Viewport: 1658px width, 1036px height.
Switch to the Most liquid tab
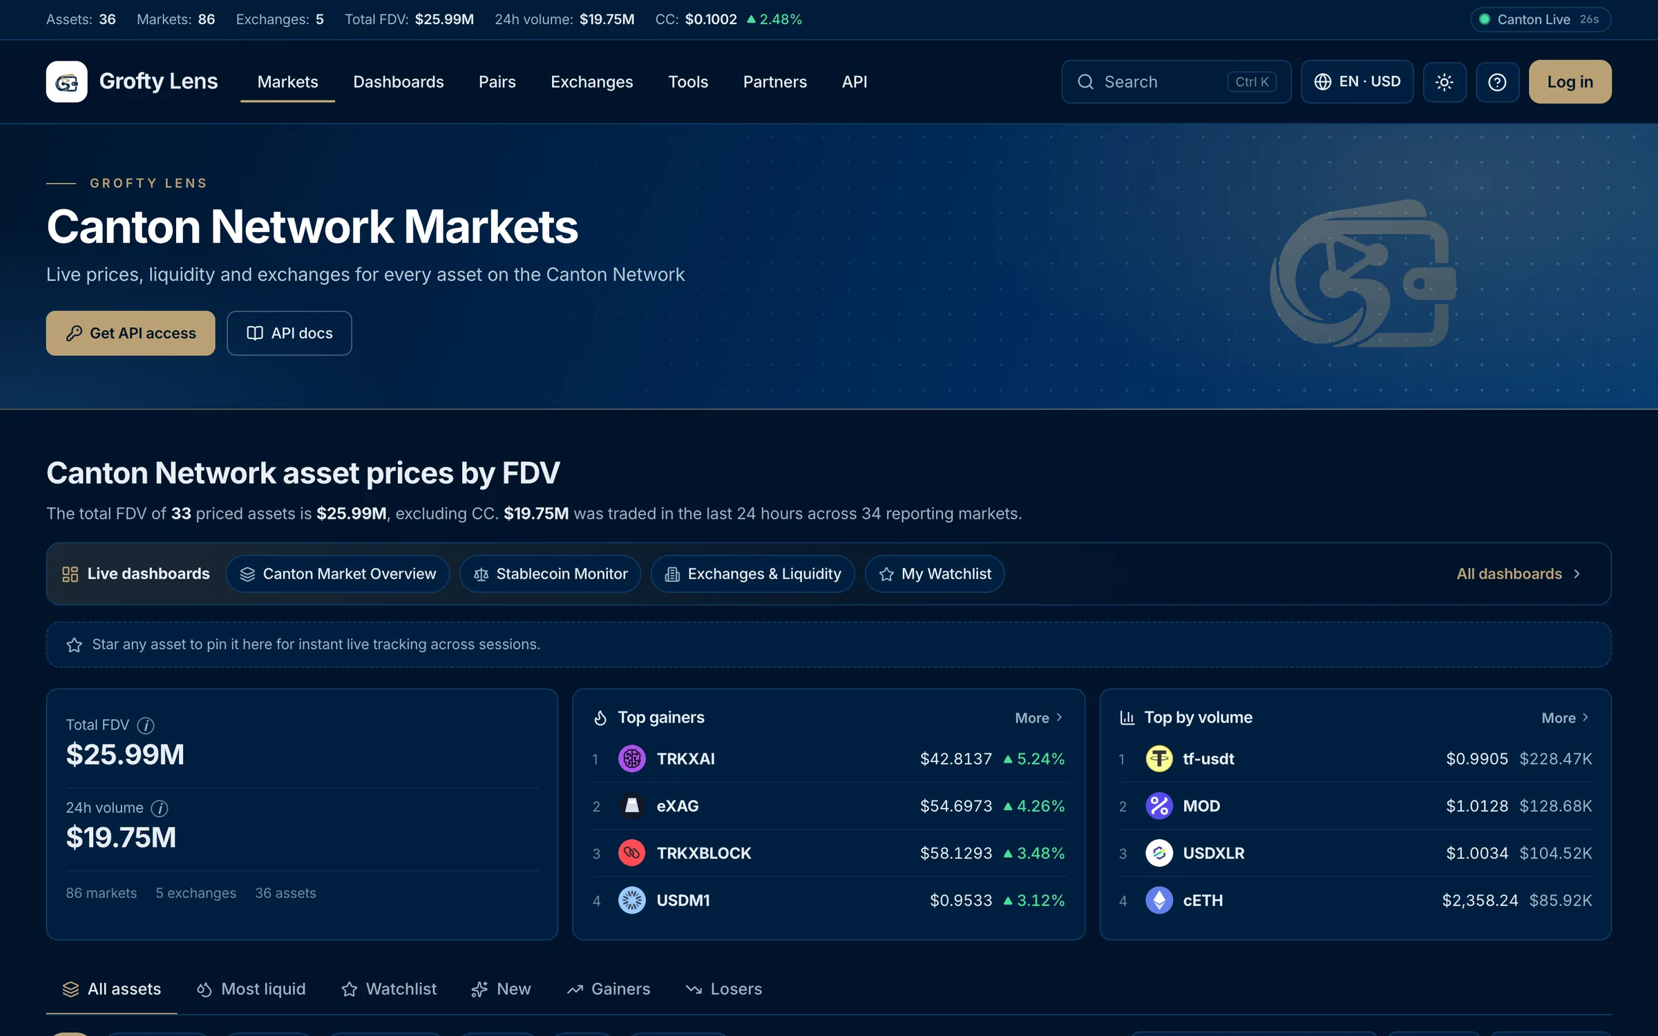click(x=251, y=989)
